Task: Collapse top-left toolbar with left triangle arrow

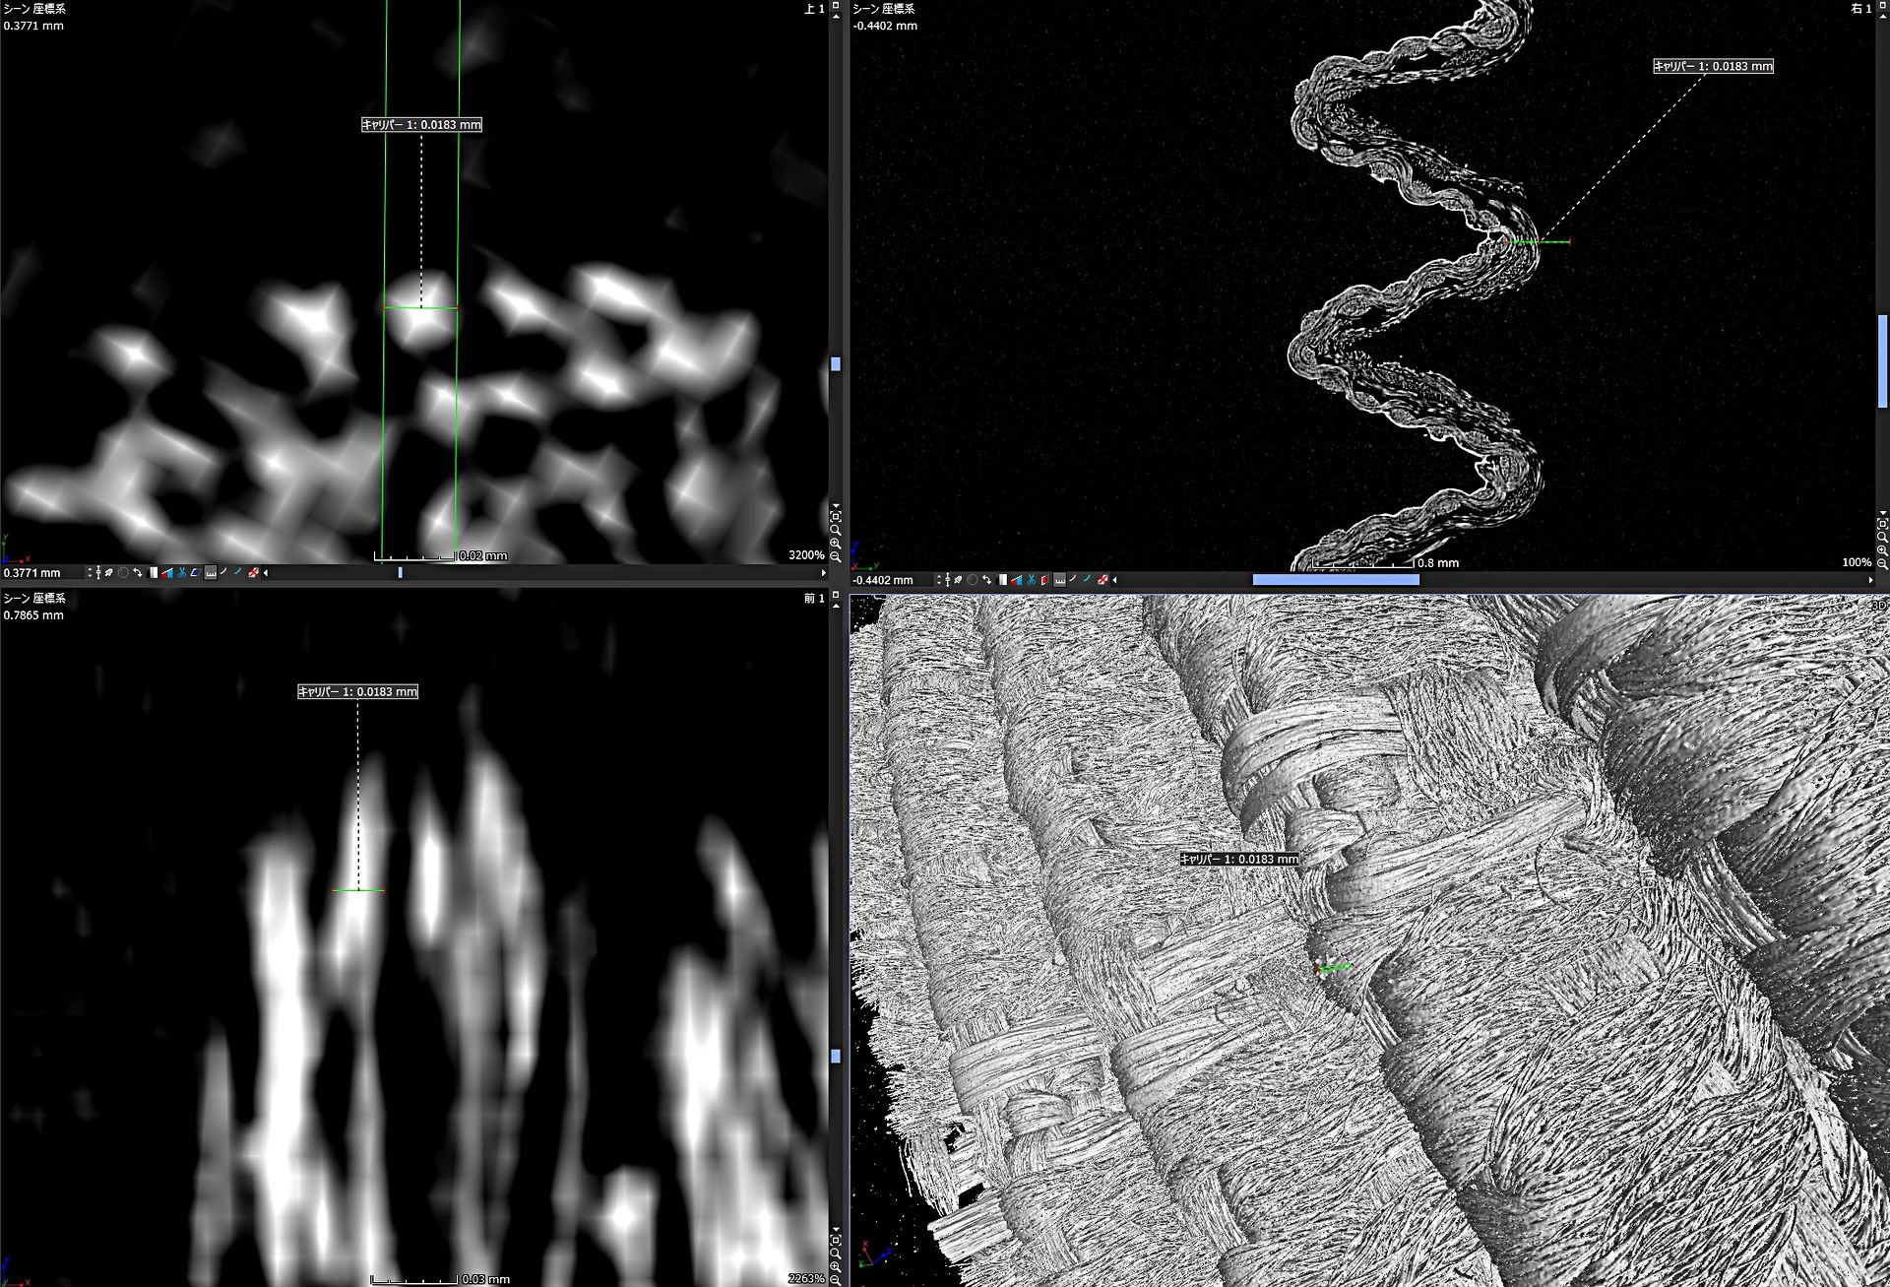Action: 266,572
